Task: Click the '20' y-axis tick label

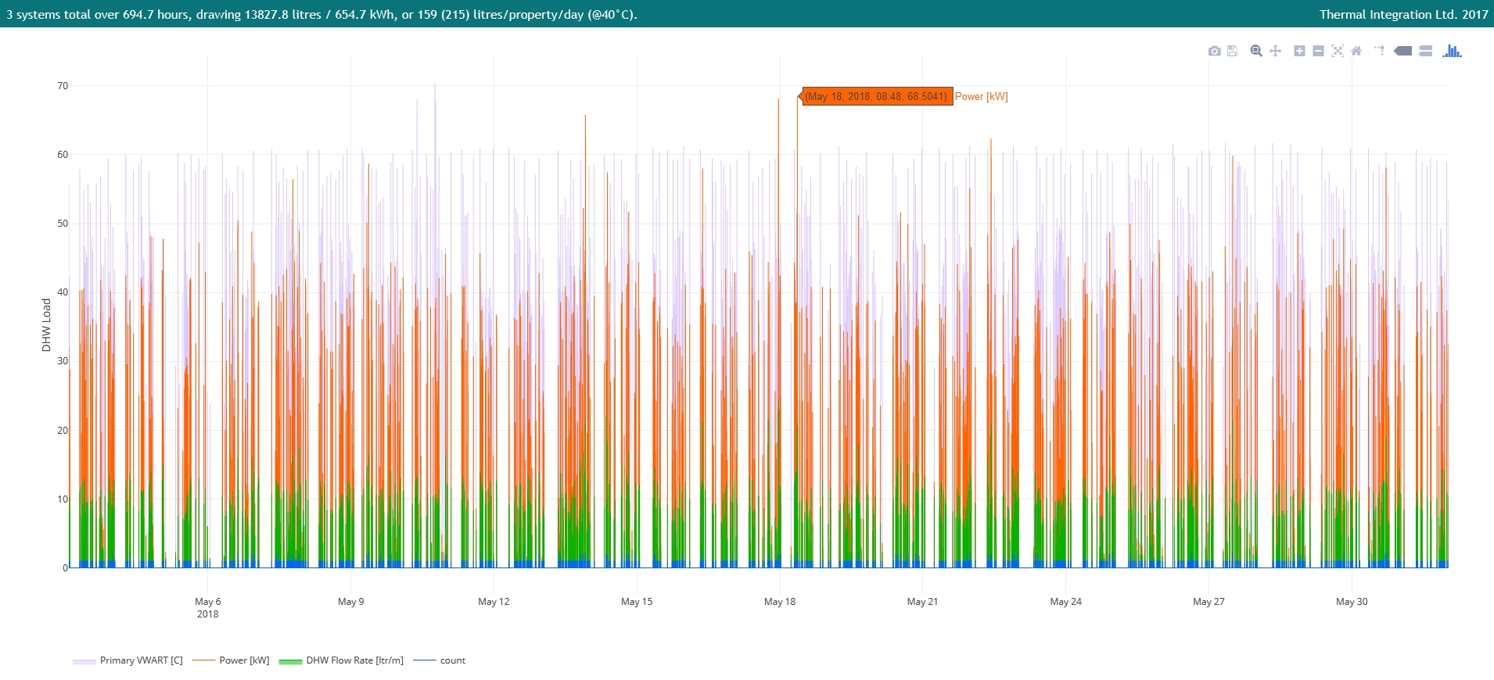Action: point(63,431)
